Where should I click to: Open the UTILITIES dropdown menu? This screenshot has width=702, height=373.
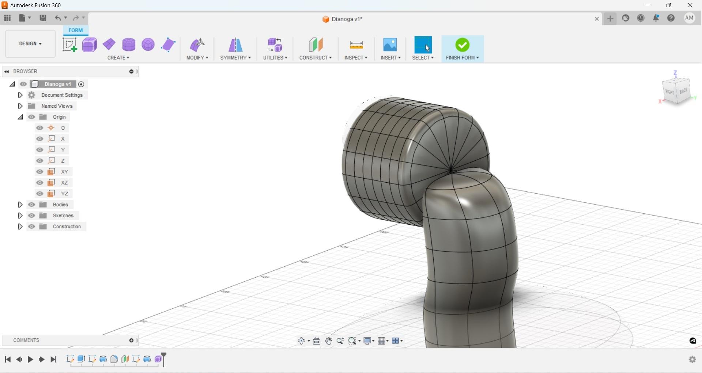tap(275, 58)
